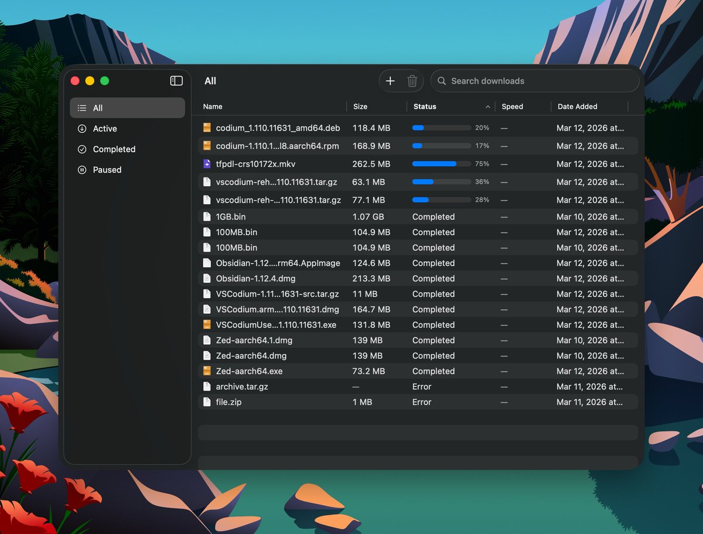Click file icon of 77.1 MB vscodium-reh download

click(207, 200)
